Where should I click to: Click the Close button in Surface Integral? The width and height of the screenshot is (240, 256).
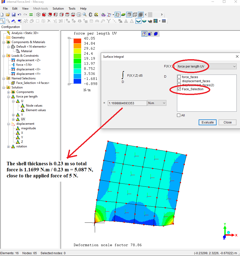[x=227, y=122]
